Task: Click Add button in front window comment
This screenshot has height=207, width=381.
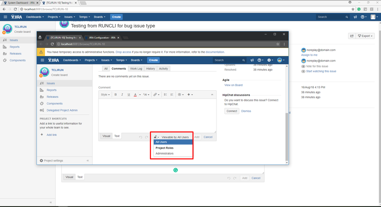Action: pyautogui.click(x=197, y=137)
